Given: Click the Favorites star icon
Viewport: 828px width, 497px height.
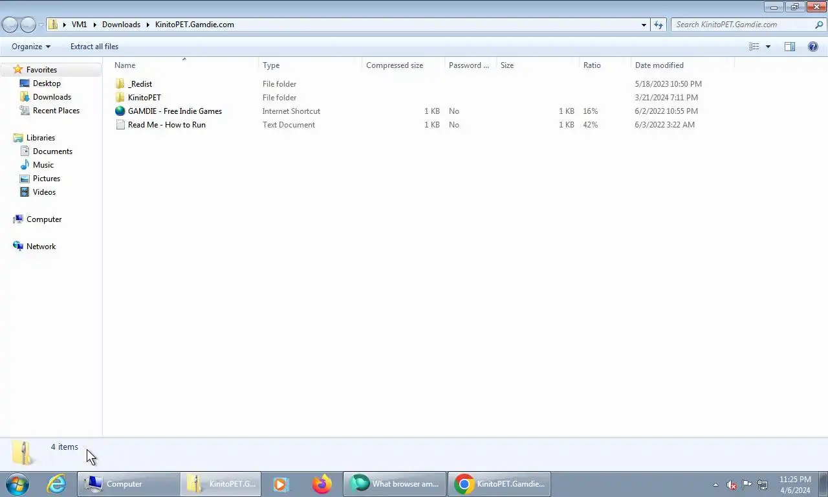Looking at the screenshot, I should click(18, 70).
